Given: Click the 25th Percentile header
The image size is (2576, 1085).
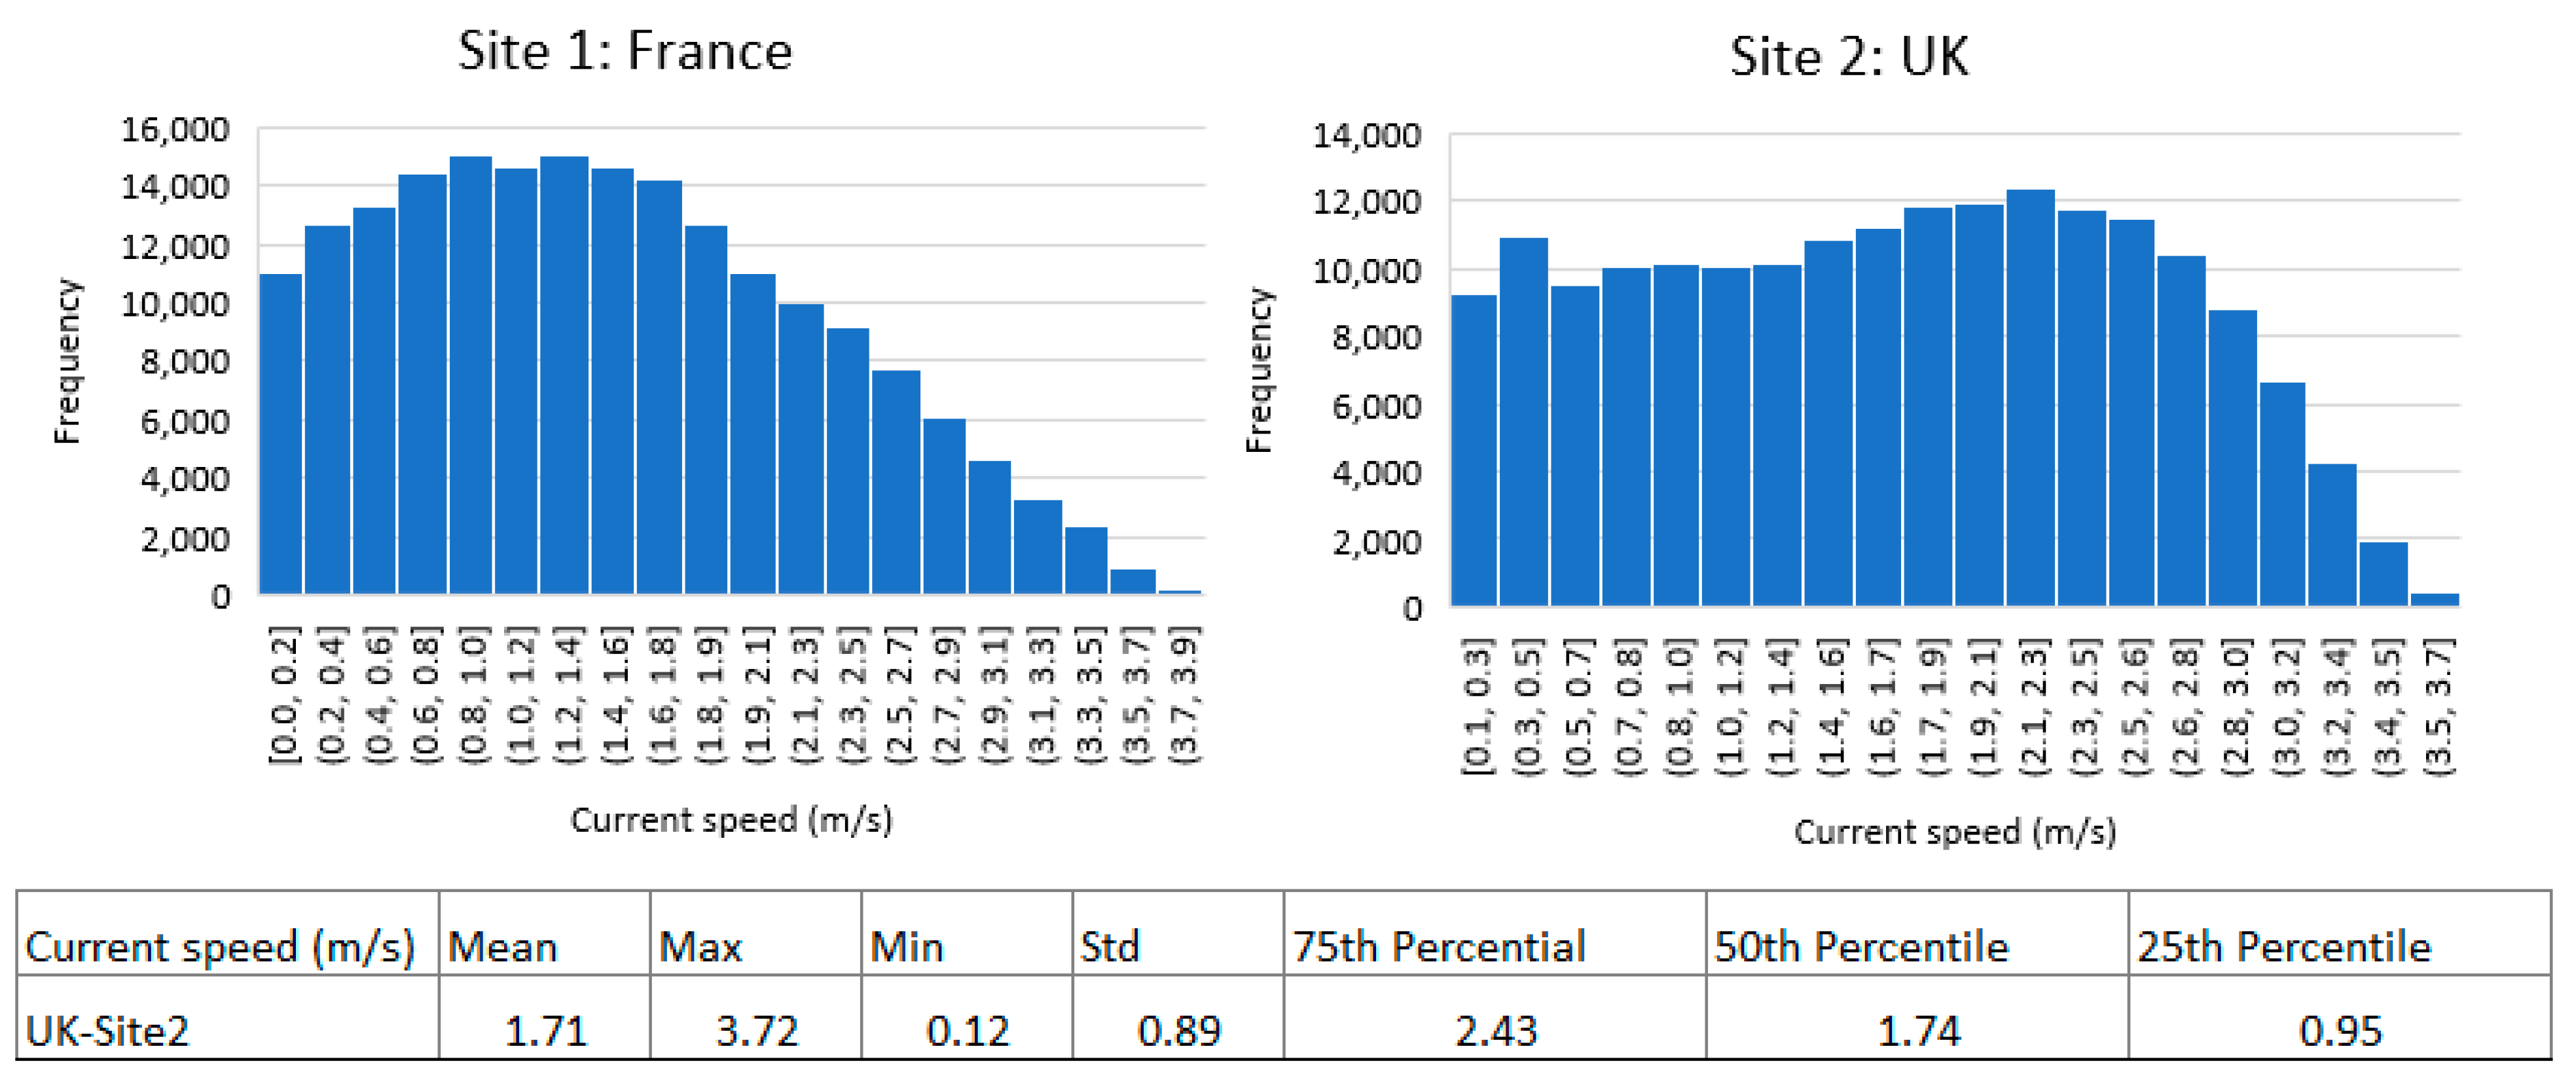Looking at the screenshot, I should [2284, 946].
